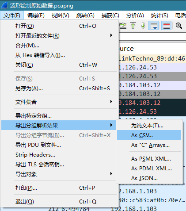Select 从 Hex 转储导入(I)...
Image resolution: width=186 pixels, height=211 pixels.
click(x=59, y=55)
